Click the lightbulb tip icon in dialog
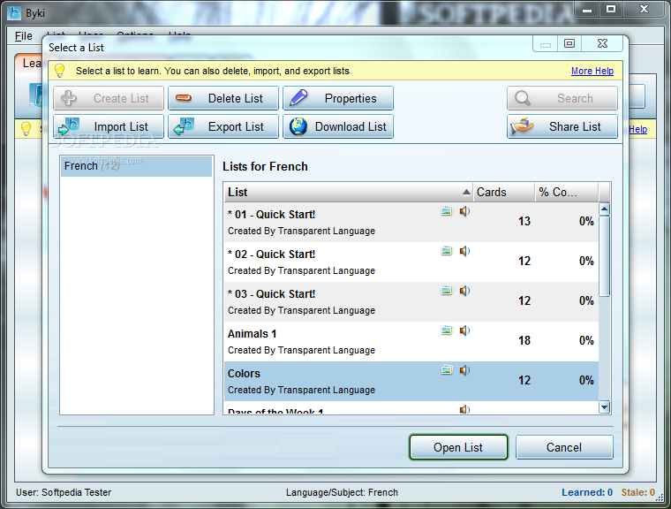The image size is (671, 509). 59,71
